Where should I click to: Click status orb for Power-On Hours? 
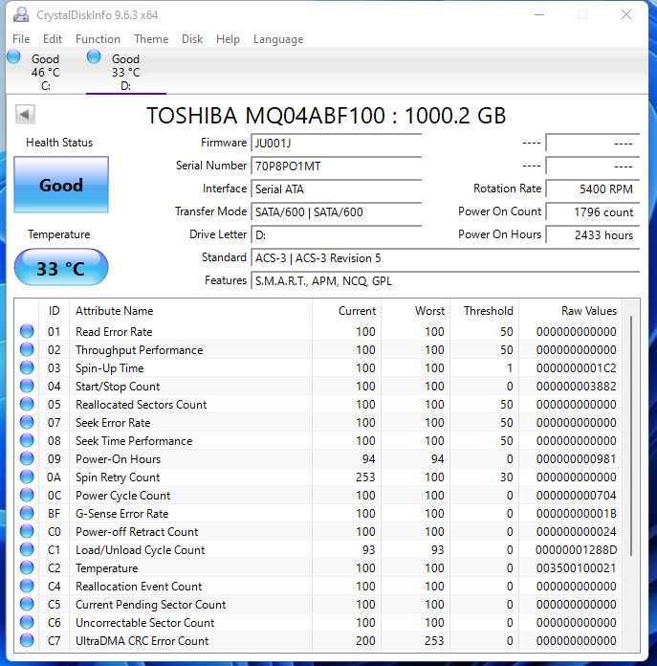click(27, 458)
